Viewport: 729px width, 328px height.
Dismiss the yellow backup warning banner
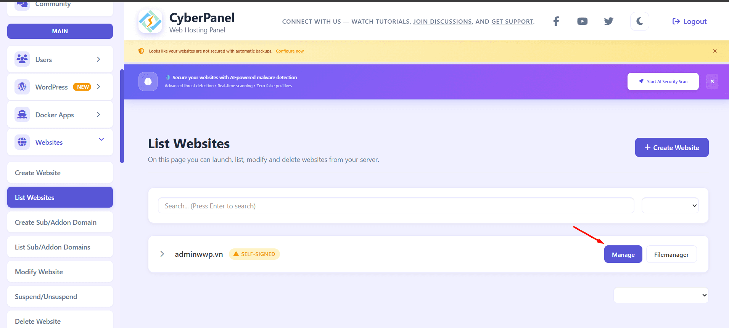click(715, 51)
